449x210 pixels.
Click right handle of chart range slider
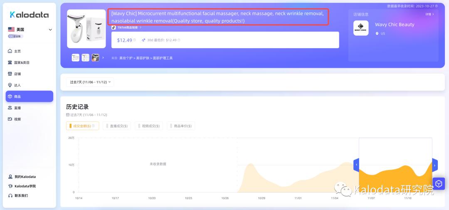click(x=435, y=165)
